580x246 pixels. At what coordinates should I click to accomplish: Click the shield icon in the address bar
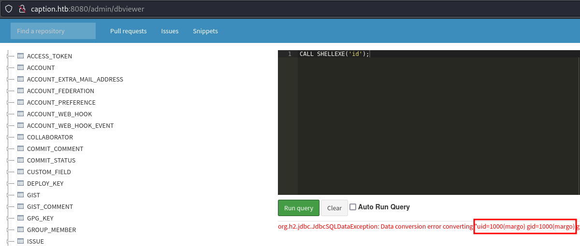(x=9, y=9)
